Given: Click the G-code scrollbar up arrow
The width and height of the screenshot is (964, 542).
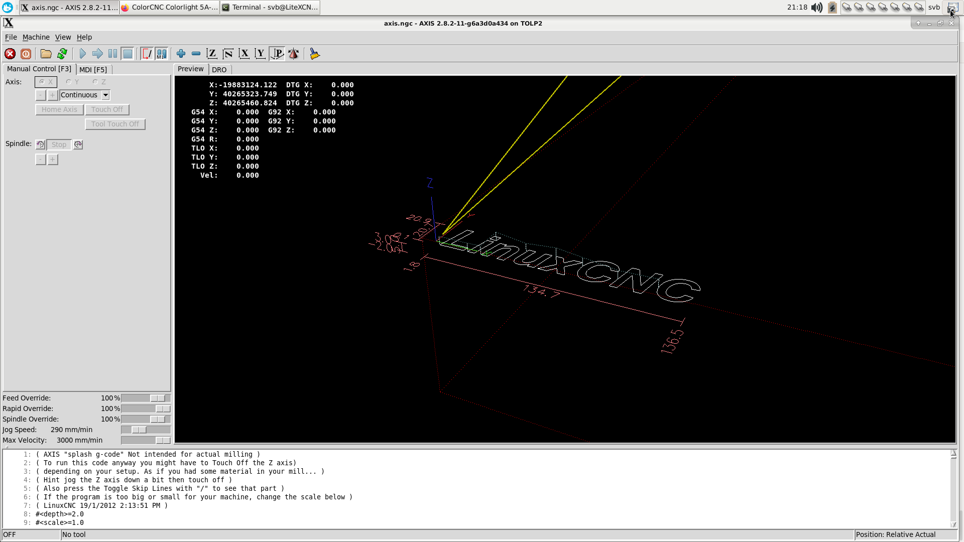Looking at the screenshot, I should [x=953, y=454].
